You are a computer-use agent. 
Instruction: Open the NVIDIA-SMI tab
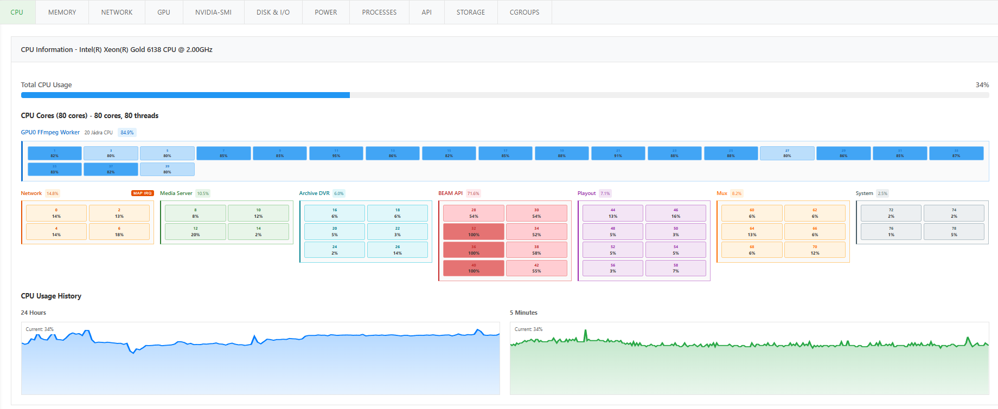point(213,12)
